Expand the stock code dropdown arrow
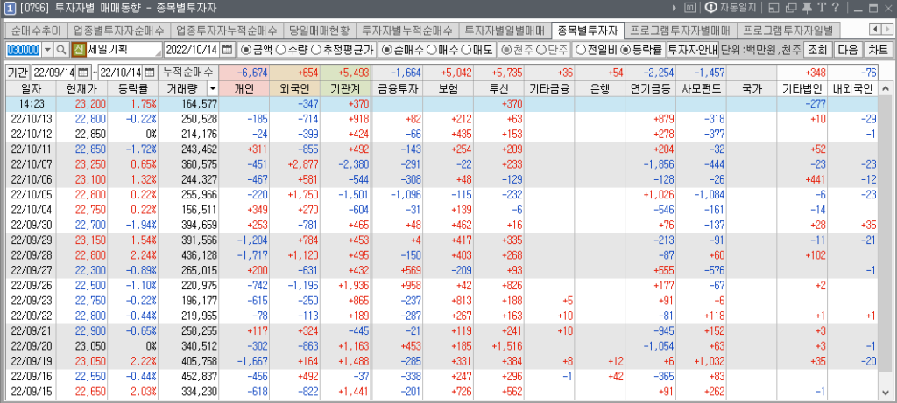 click(x=47, y=50)
